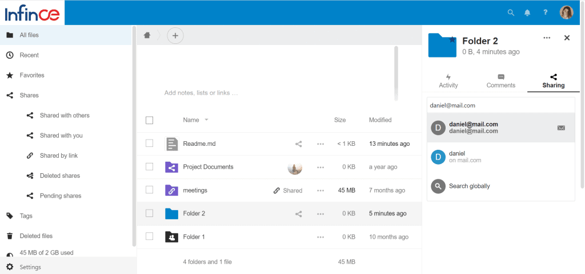Open help question mark icon
This screenshot has height=274, width=585.
(x=545, y=13)
